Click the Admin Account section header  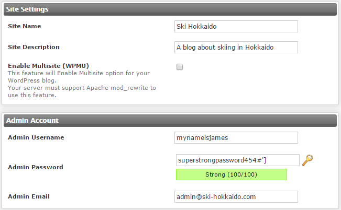coord(170,121)
